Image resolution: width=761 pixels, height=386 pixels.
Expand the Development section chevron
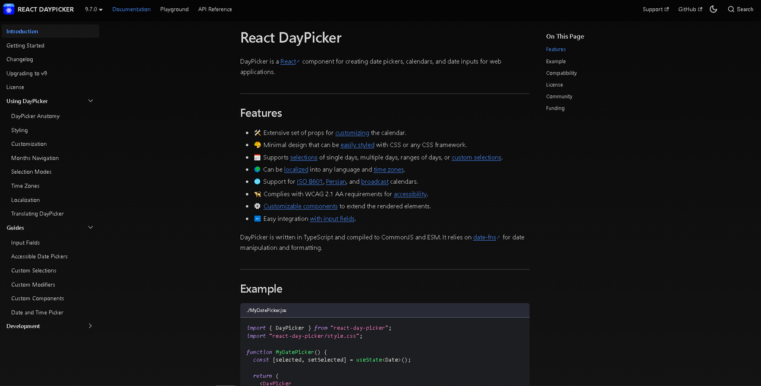pos(90,326)
